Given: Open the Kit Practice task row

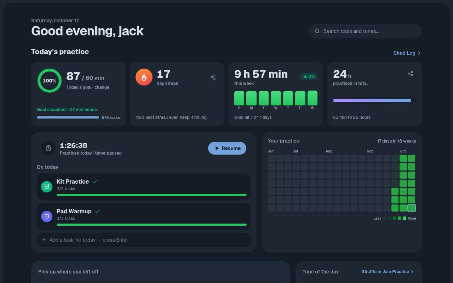Looking at the screenshot, I should point(144,187).
